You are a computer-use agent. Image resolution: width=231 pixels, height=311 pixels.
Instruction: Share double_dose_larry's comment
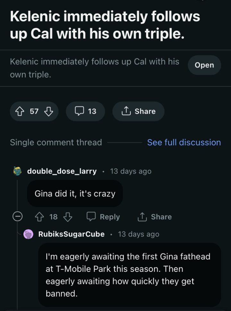155,217
